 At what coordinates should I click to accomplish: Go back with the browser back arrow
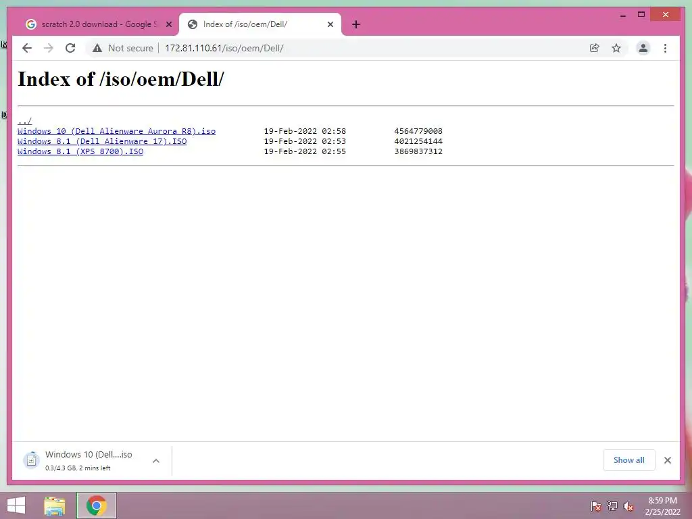point(27,48)
